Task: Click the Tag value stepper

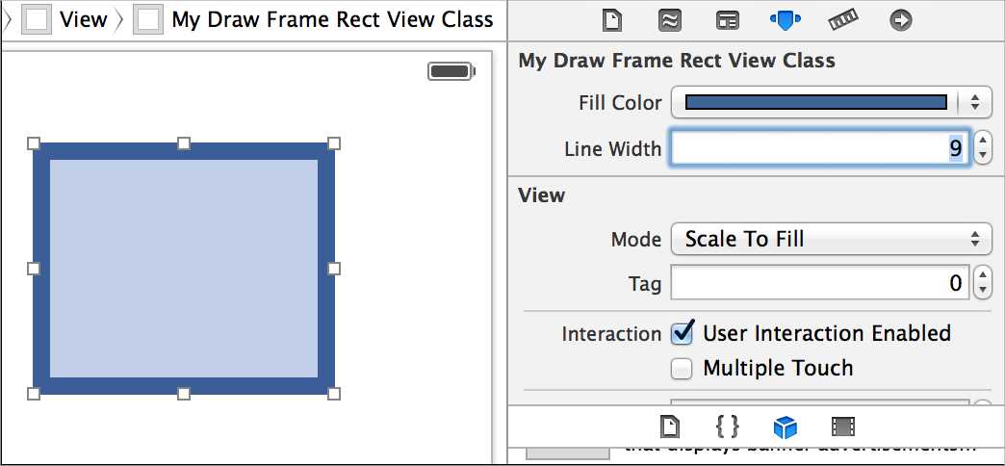Action: coord(982,283)
